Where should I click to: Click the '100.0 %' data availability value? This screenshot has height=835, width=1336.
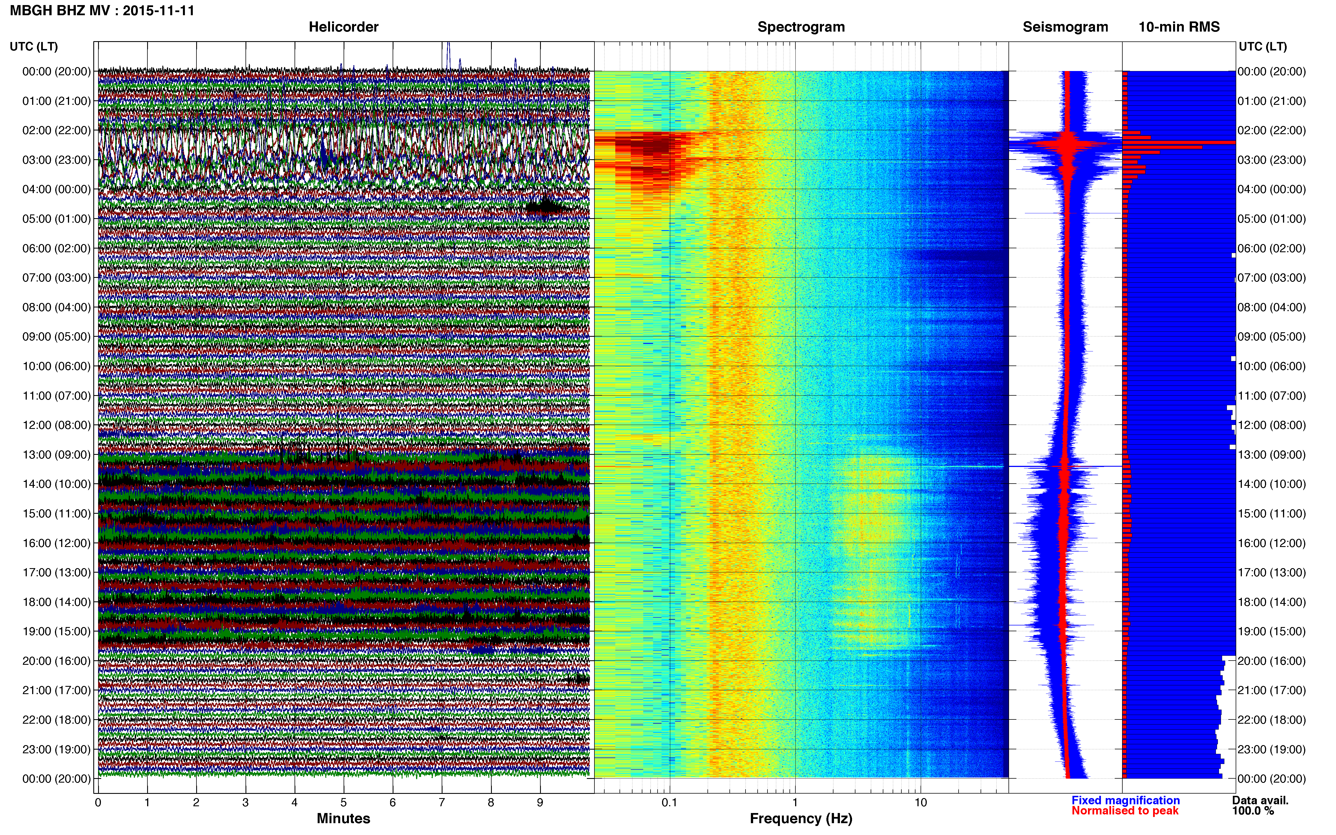[x=1253, y=811]
